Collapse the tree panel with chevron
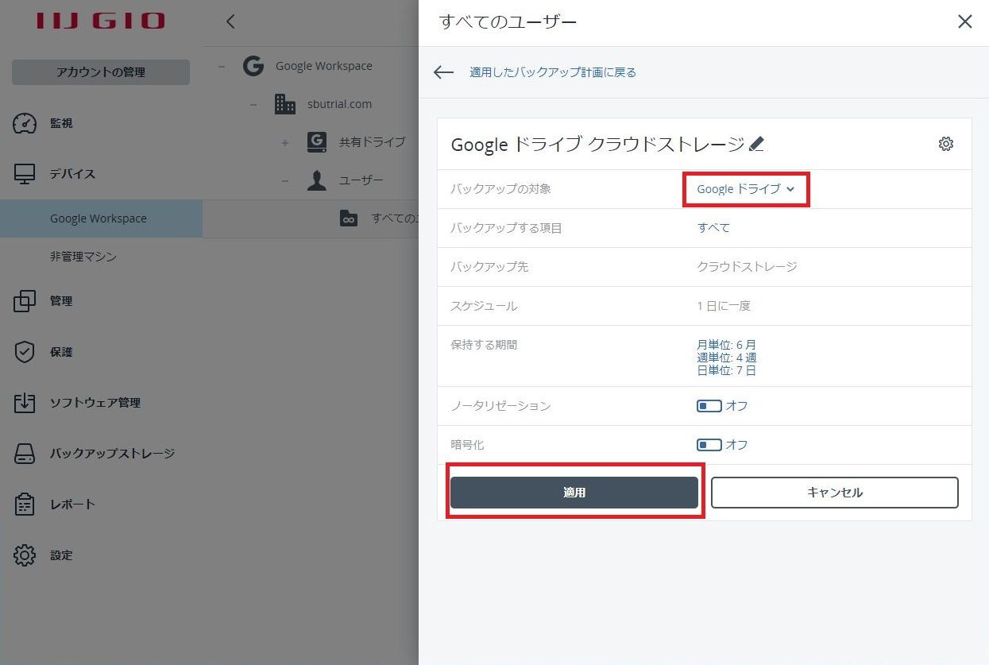The width and height of the screenshot is (989, 665). point(230,22)
